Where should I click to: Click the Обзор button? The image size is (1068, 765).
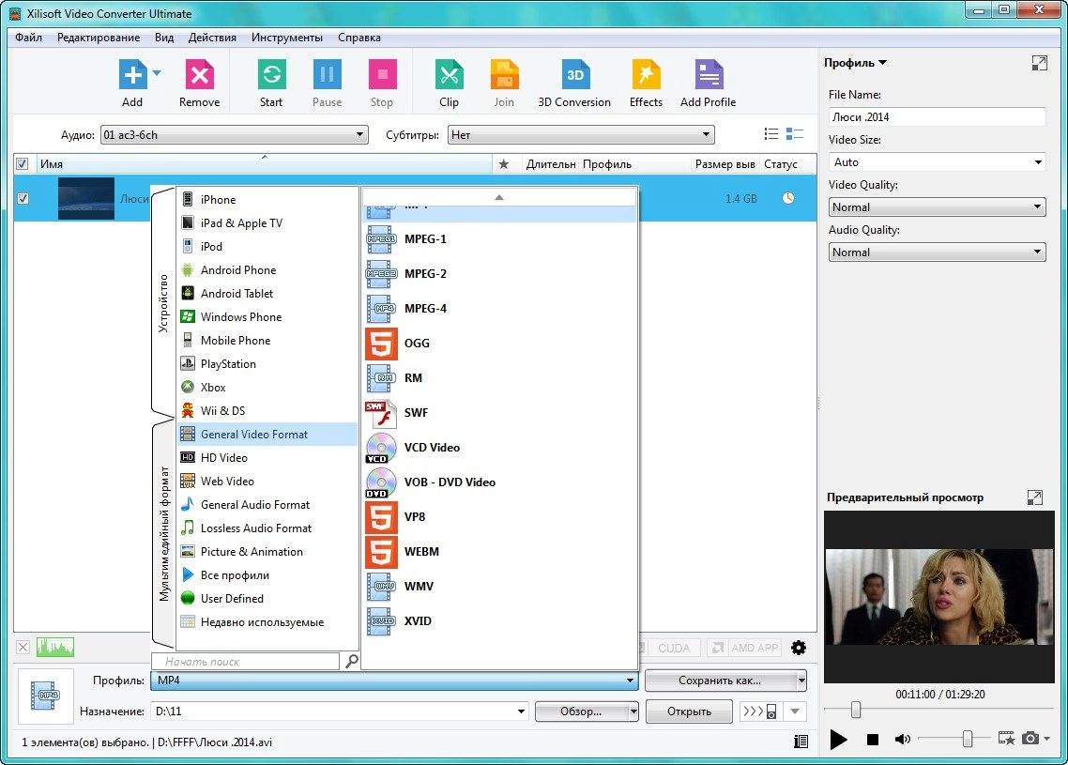click(581, 711)
